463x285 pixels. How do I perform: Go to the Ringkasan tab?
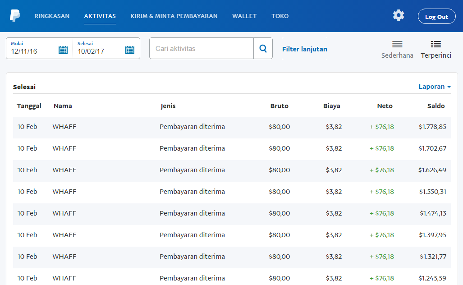[x=52, y=16]
